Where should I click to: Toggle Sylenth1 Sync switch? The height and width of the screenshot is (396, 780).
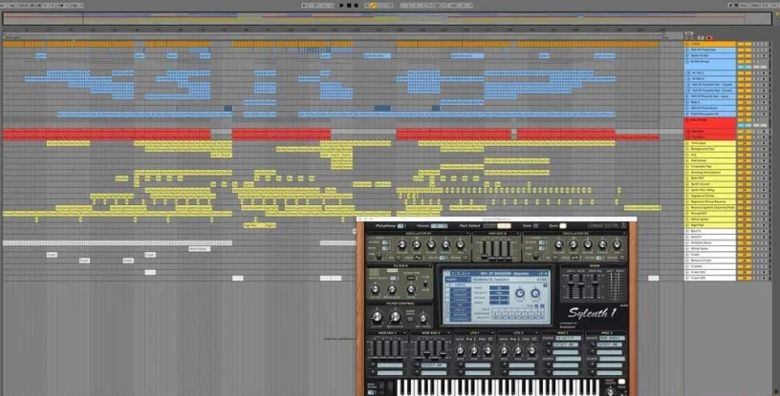click(x=563, y=226)
